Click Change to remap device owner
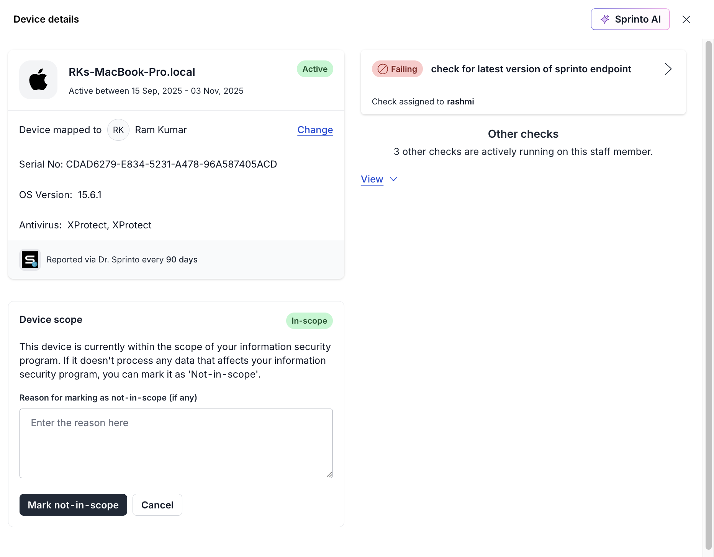 pos(315,130)
